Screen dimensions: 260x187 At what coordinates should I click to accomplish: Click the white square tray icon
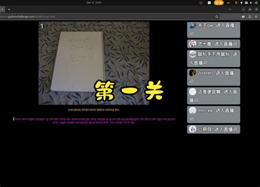click(209, 2)
